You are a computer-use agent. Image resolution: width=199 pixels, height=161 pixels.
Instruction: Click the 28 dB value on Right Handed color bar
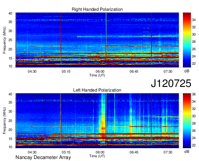point(194,42)
